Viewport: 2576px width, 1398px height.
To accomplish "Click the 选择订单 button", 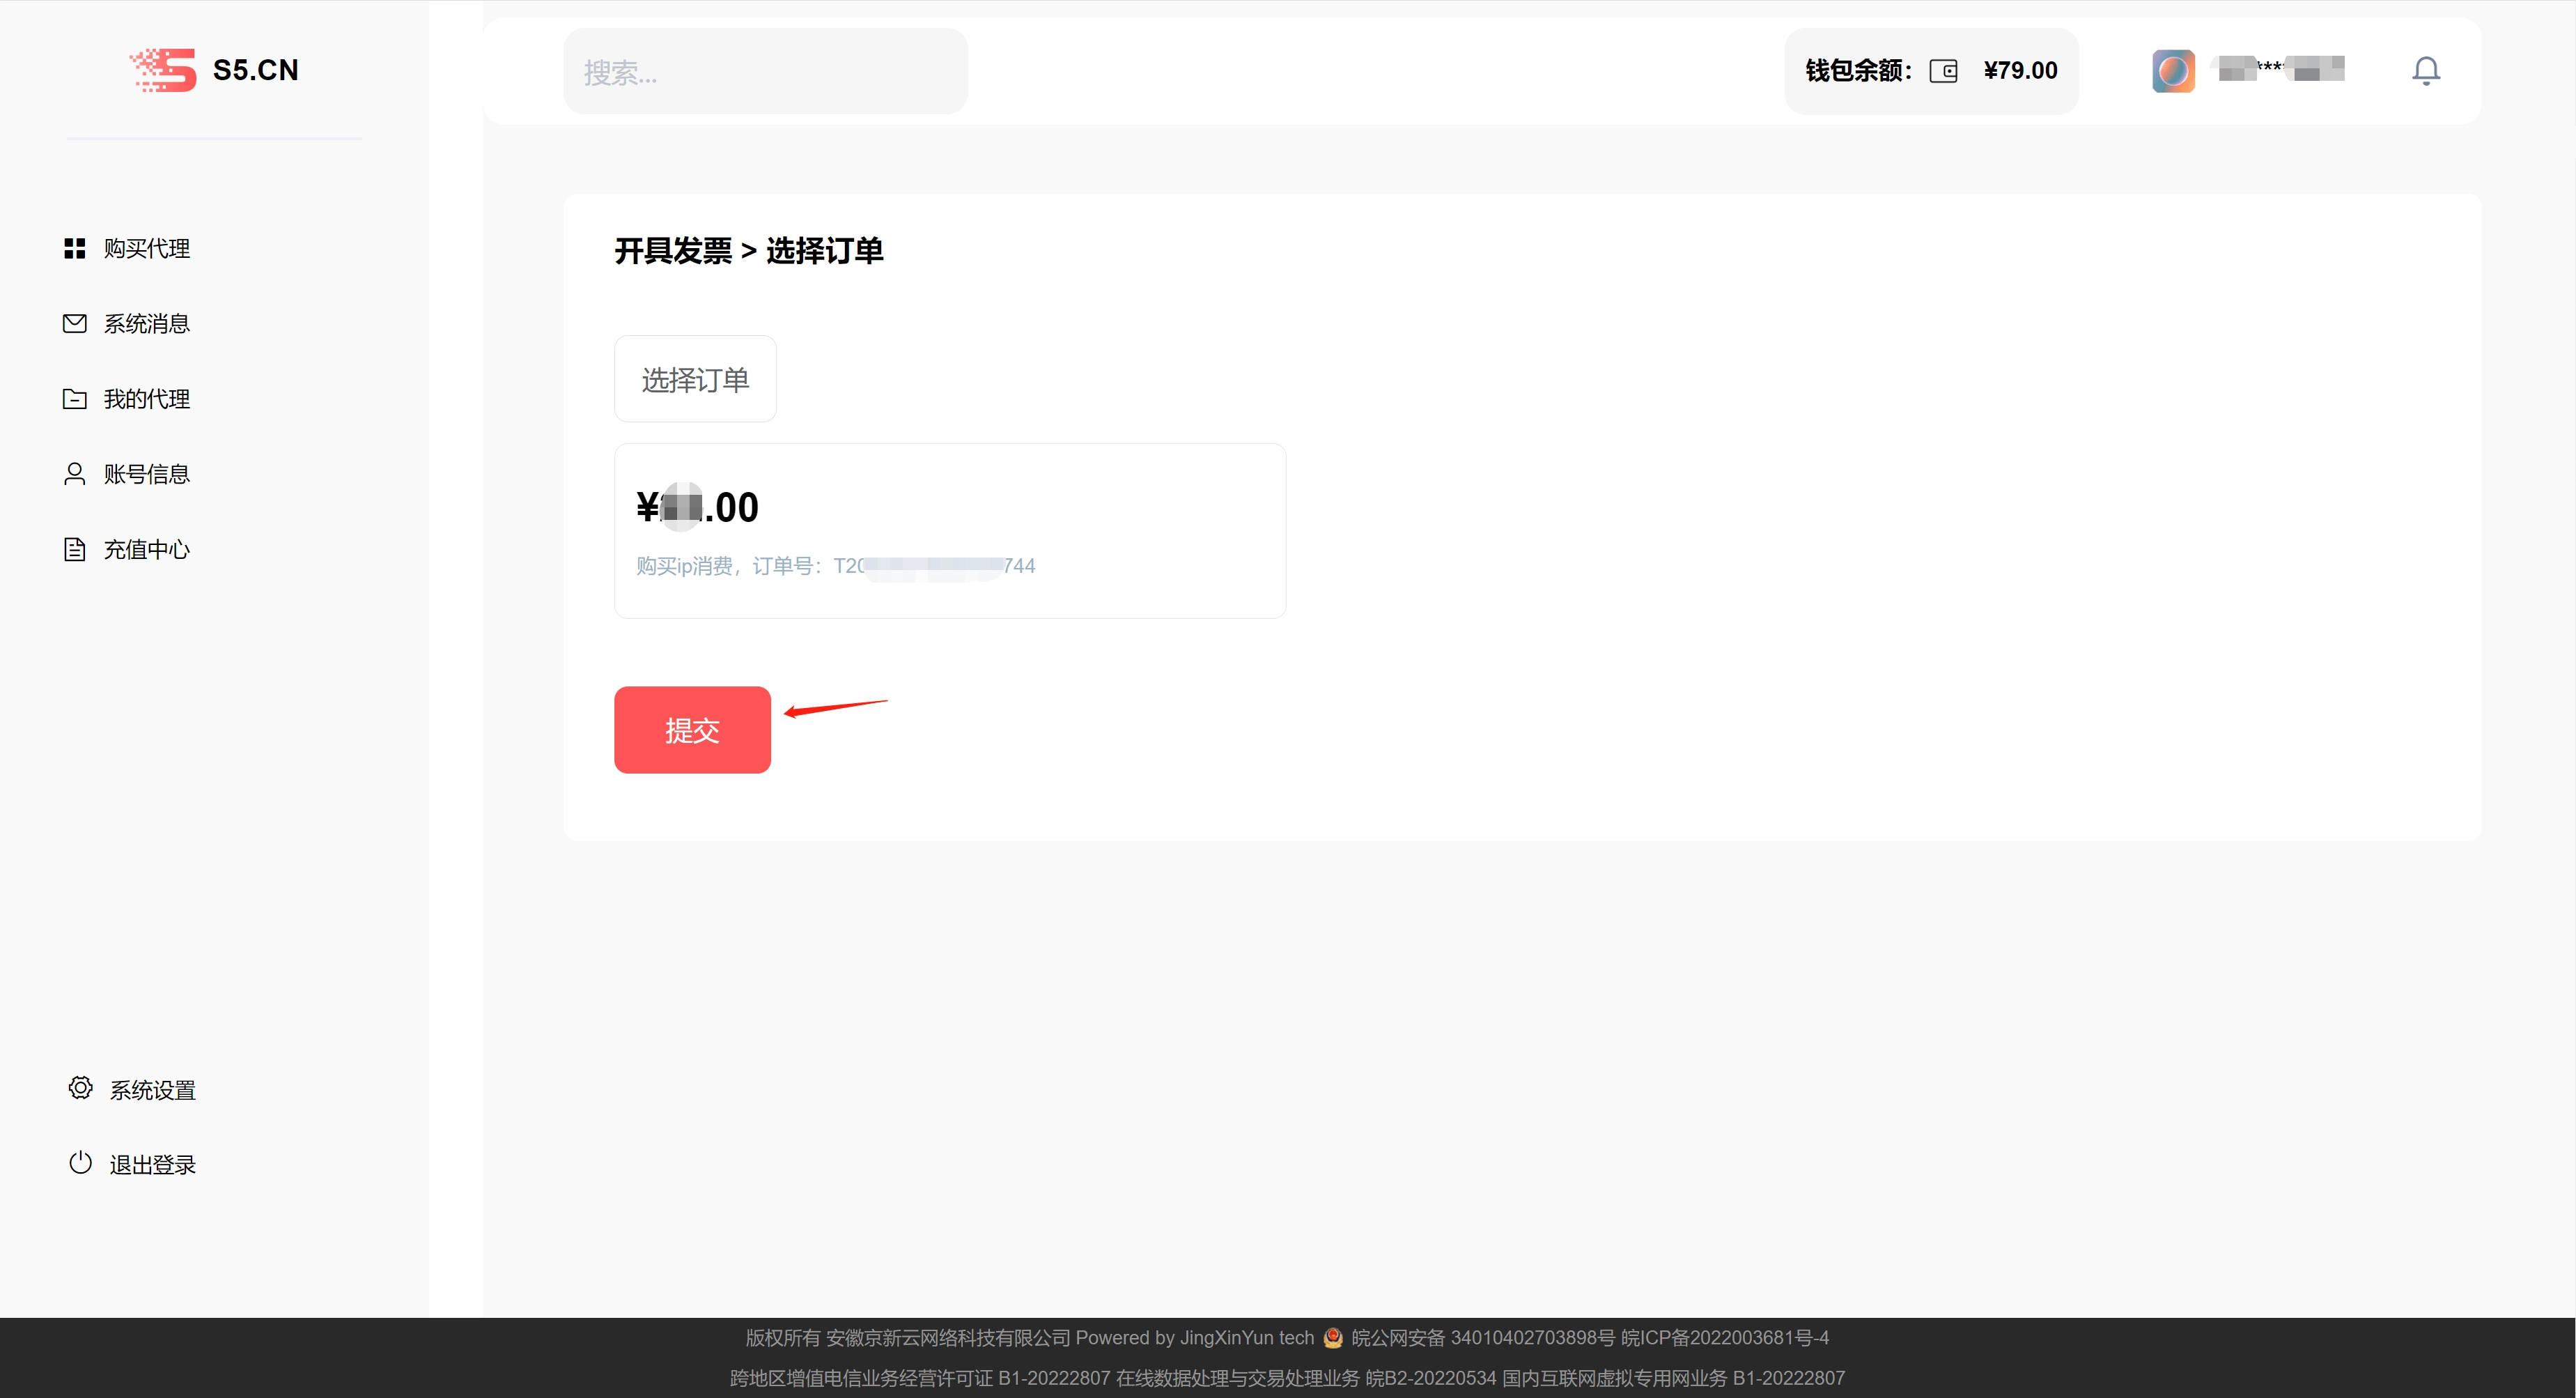I will 695,379.
